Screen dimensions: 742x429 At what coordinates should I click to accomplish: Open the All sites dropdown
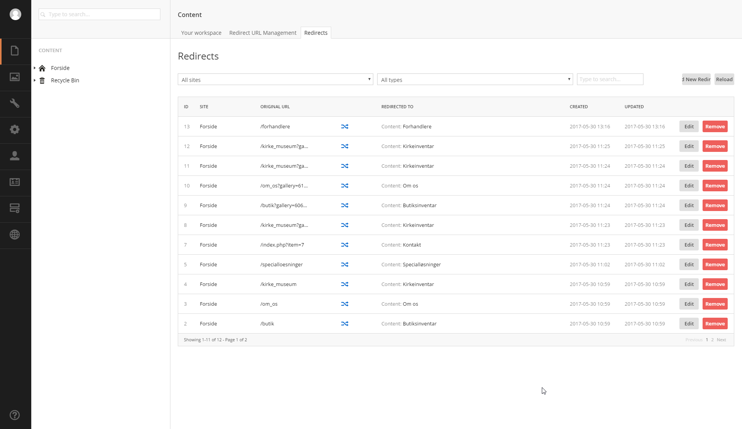[276, 80]
